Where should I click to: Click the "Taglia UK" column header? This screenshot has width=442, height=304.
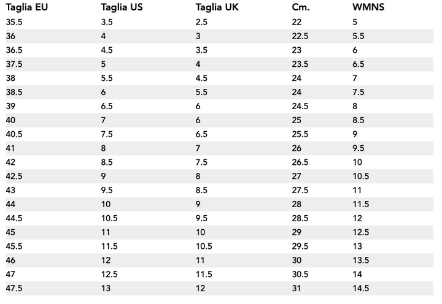tap(217, 7)
